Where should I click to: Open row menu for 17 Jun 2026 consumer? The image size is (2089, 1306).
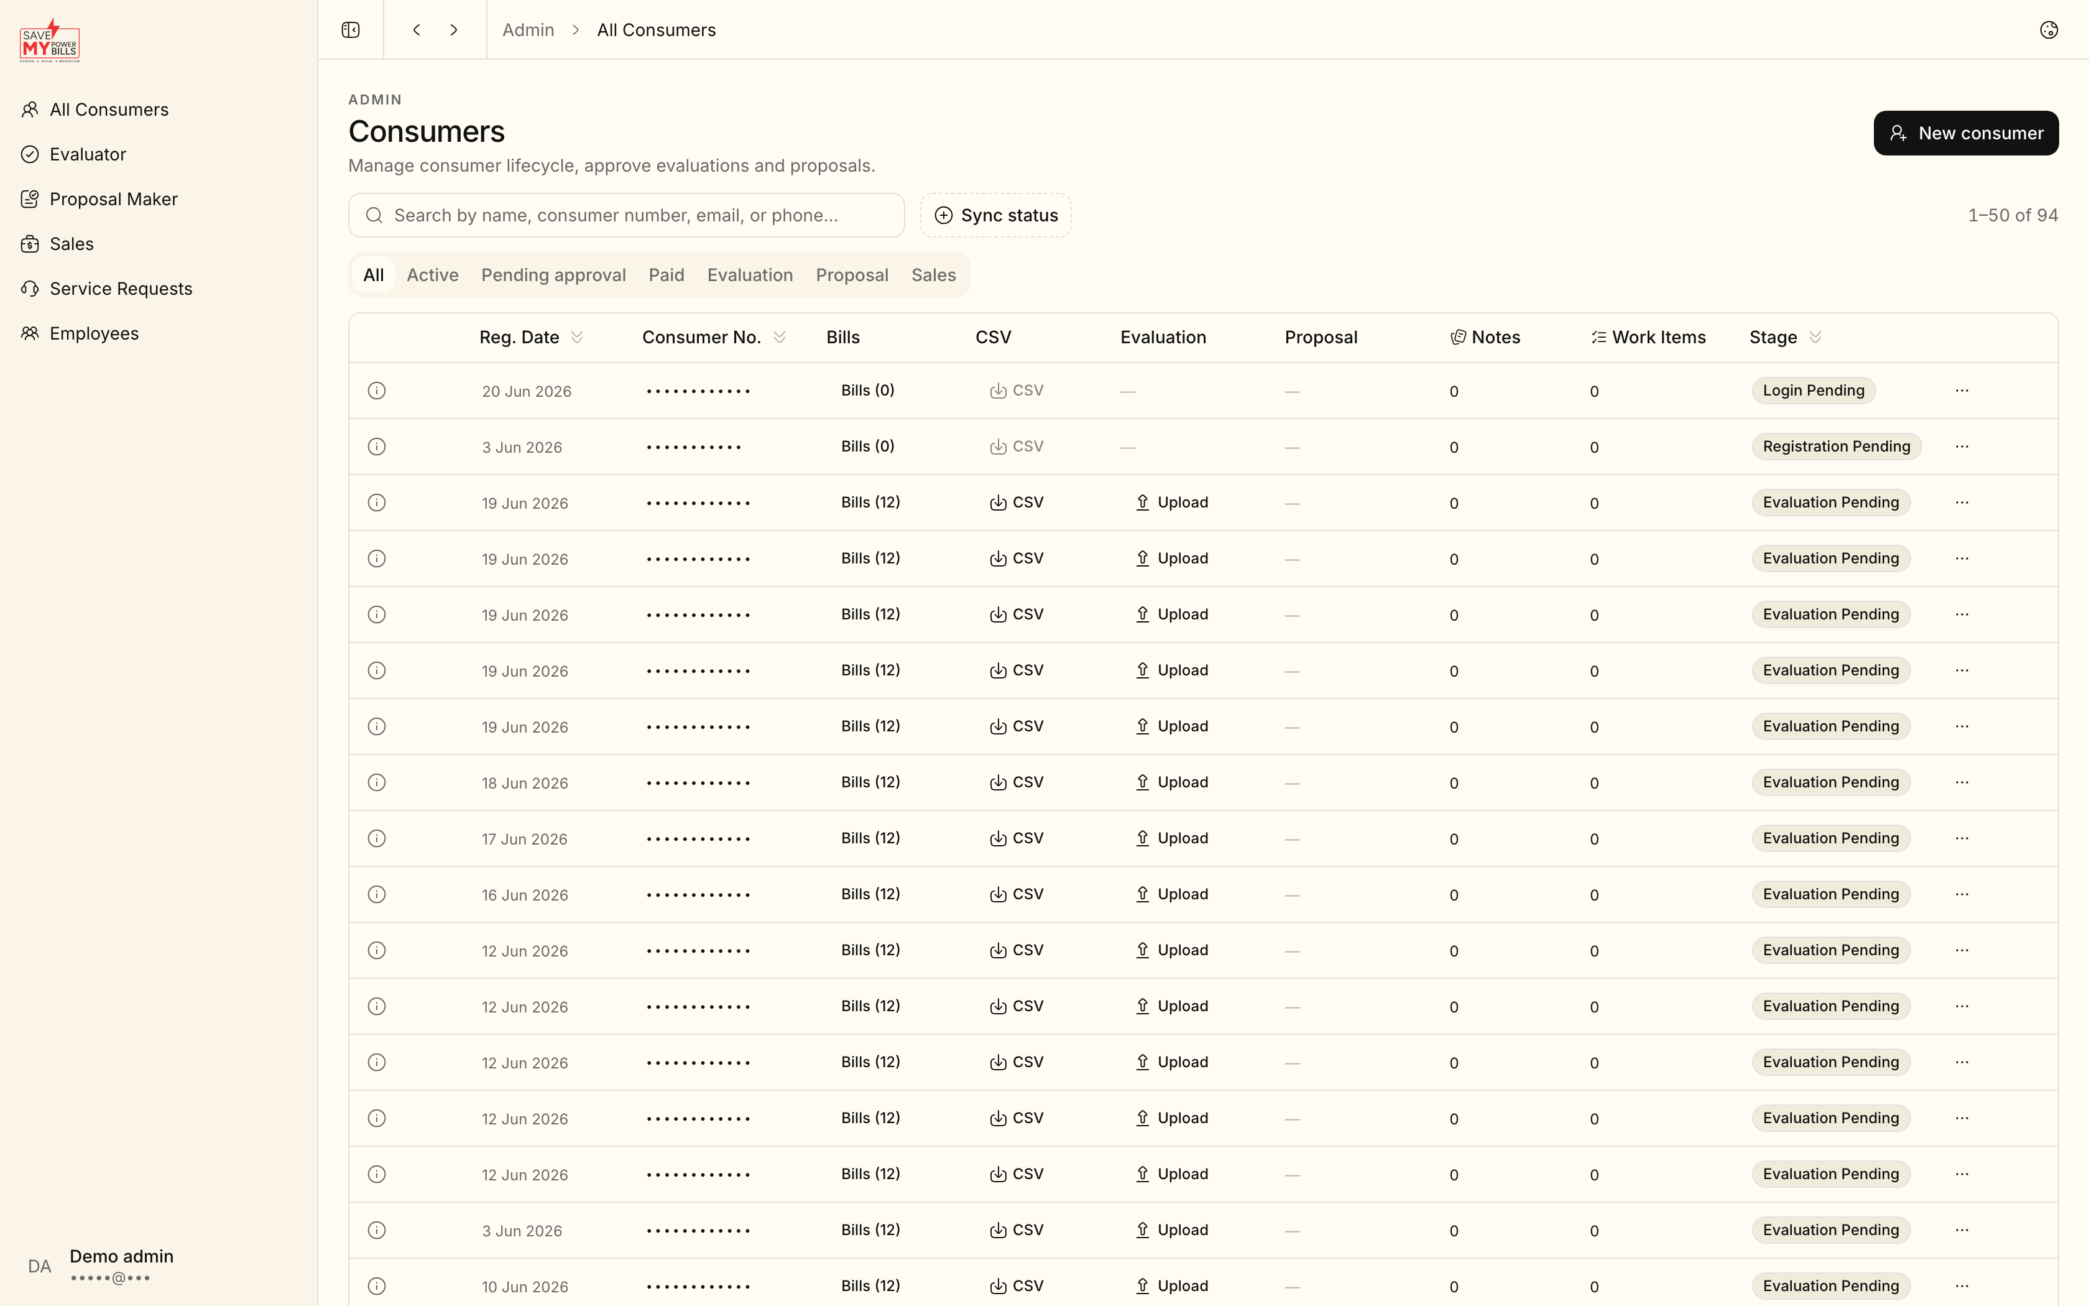pyautogui.click(x=1962, y=839)
